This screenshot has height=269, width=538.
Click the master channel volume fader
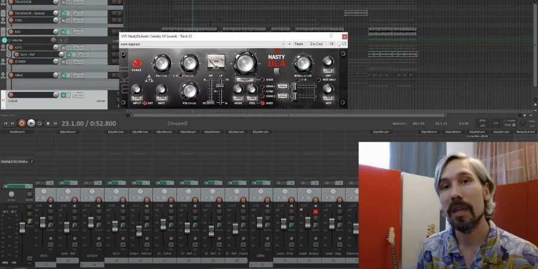point(22,228)
